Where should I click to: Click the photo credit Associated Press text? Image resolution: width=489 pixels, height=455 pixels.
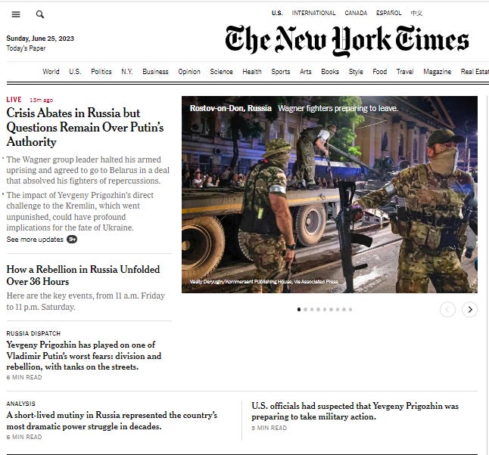(264, 281)
